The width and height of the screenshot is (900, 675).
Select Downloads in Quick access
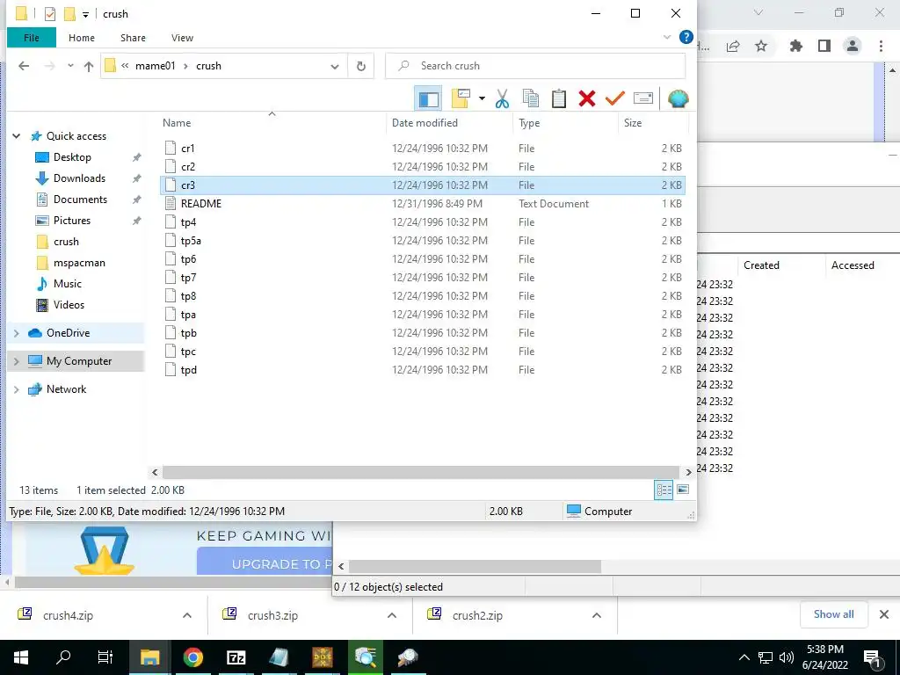[x=79, y=178]
